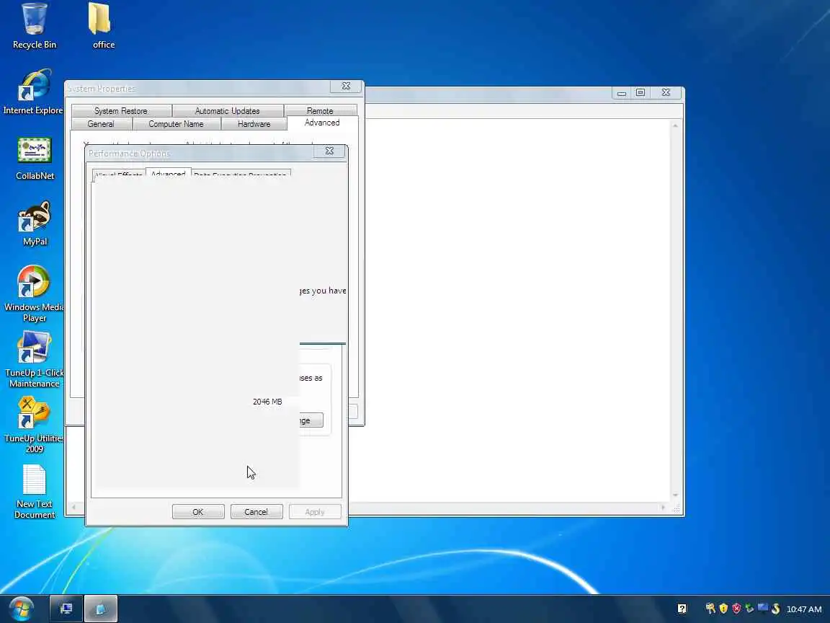Close the blank background window

(666, 93)
